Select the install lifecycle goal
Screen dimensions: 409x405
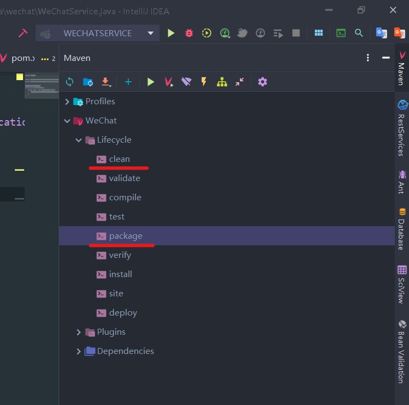pos(120,274)
